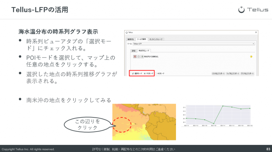
Task: Select the AOIモード radio button
Action: pyautogui.click(x=156, y=73)
